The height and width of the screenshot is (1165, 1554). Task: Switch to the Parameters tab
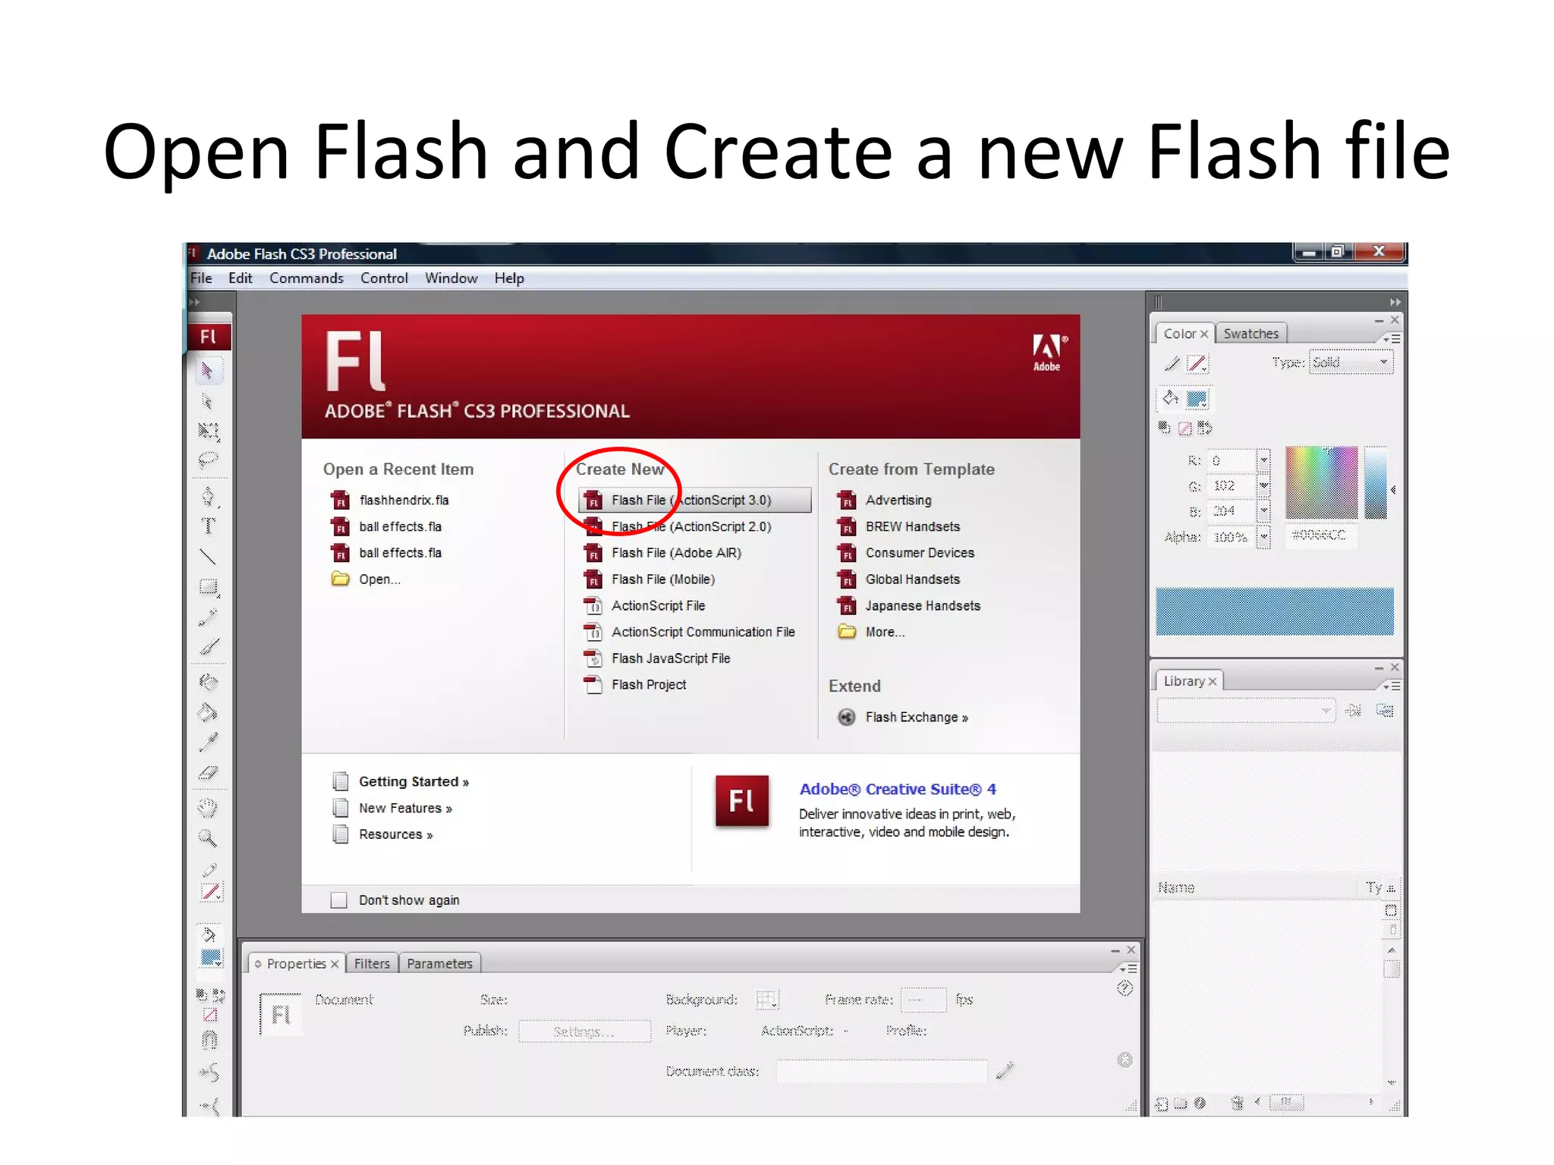439,963
